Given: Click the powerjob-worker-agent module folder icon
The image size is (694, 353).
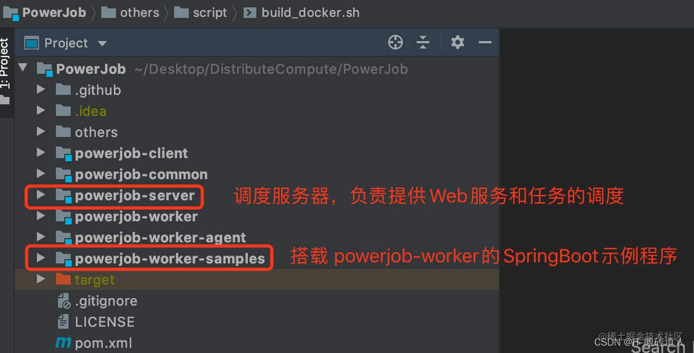Looking at the screenshot, I should (x=63, y=238).
